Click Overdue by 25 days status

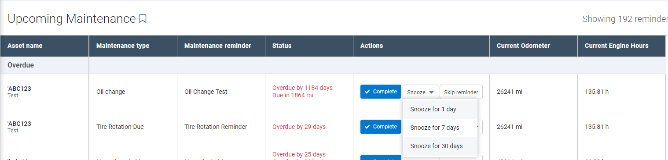click(x=299, y=154)
